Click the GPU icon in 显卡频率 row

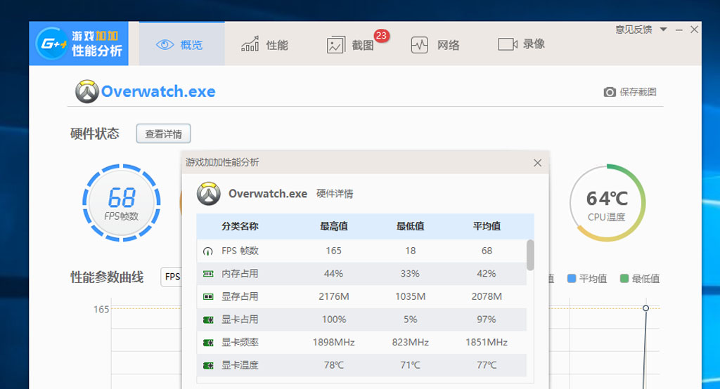[208, 343]
